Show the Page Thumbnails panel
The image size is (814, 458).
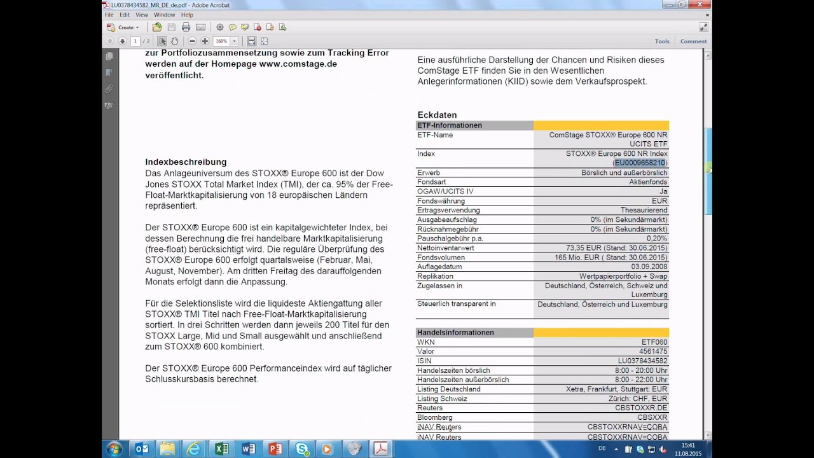click(x=109, y=57)
